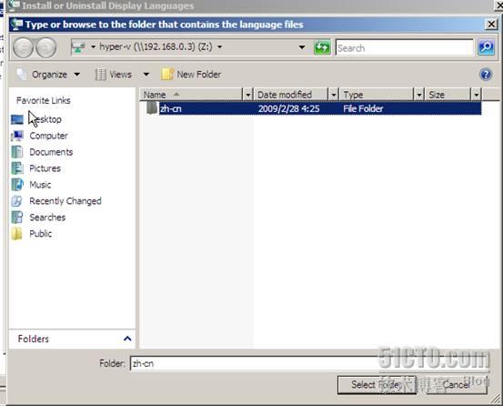This screenshot has height=406, width=503.
Task: Open the Name column filter dropdown
Action: pyautogui.click(x=247, y=95)
